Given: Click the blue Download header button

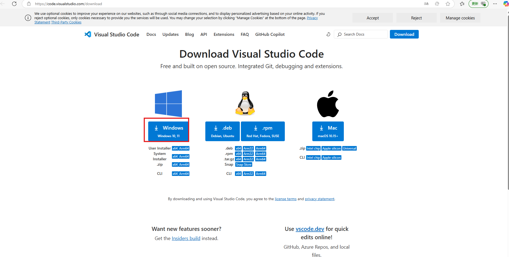Looking at the screenshot, I should (404, 34).
